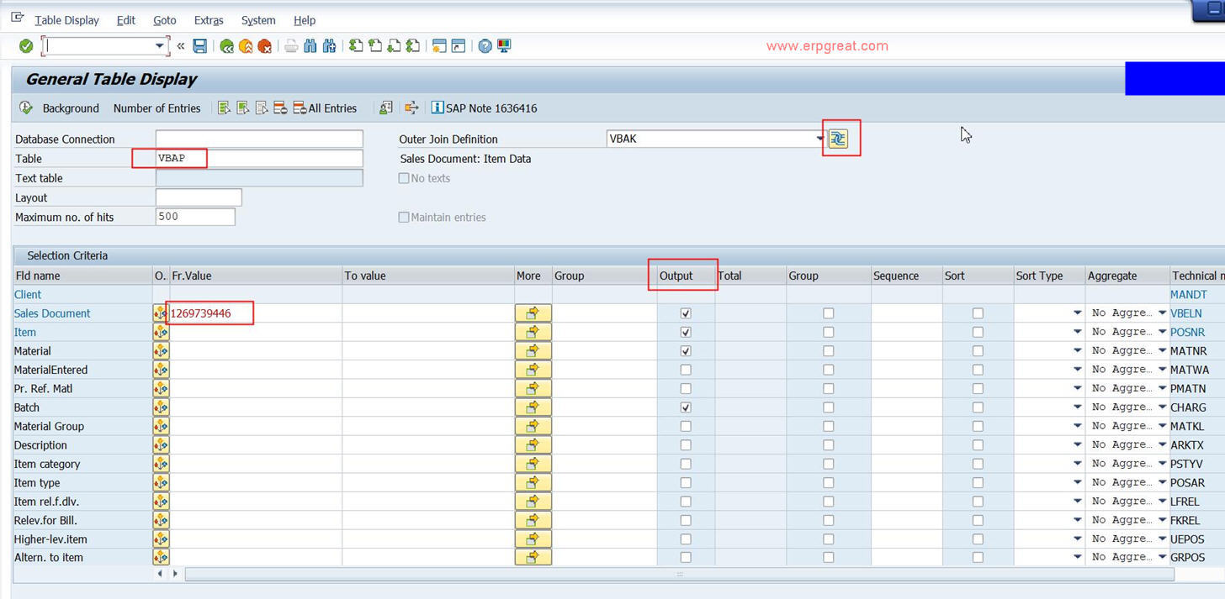Open Customize Local Layout monitor icon
The height and width of the screenshot is (599, 1225).
click(504, 46)
